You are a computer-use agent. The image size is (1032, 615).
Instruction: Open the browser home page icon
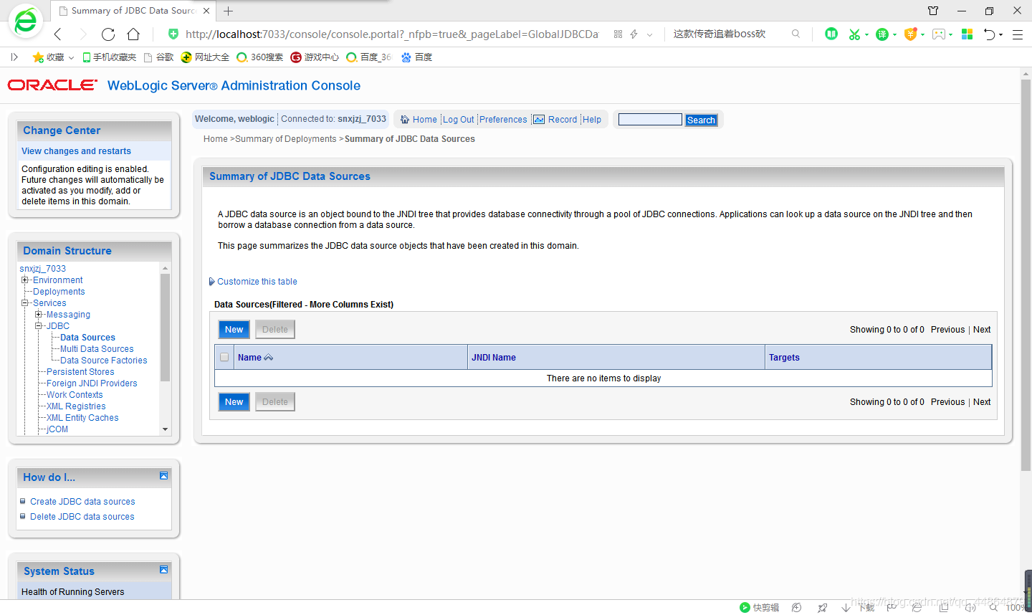pyautogui.click(x=133, y=34)
